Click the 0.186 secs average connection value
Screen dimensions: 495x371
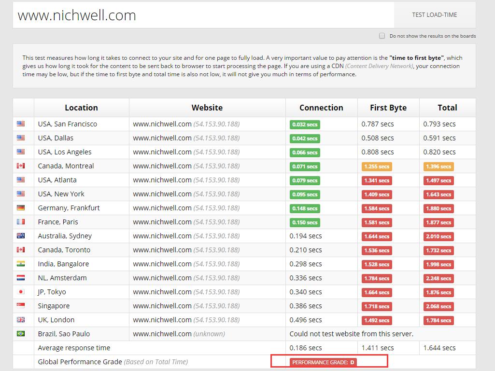pyautogui.click(x=306, y=348)
